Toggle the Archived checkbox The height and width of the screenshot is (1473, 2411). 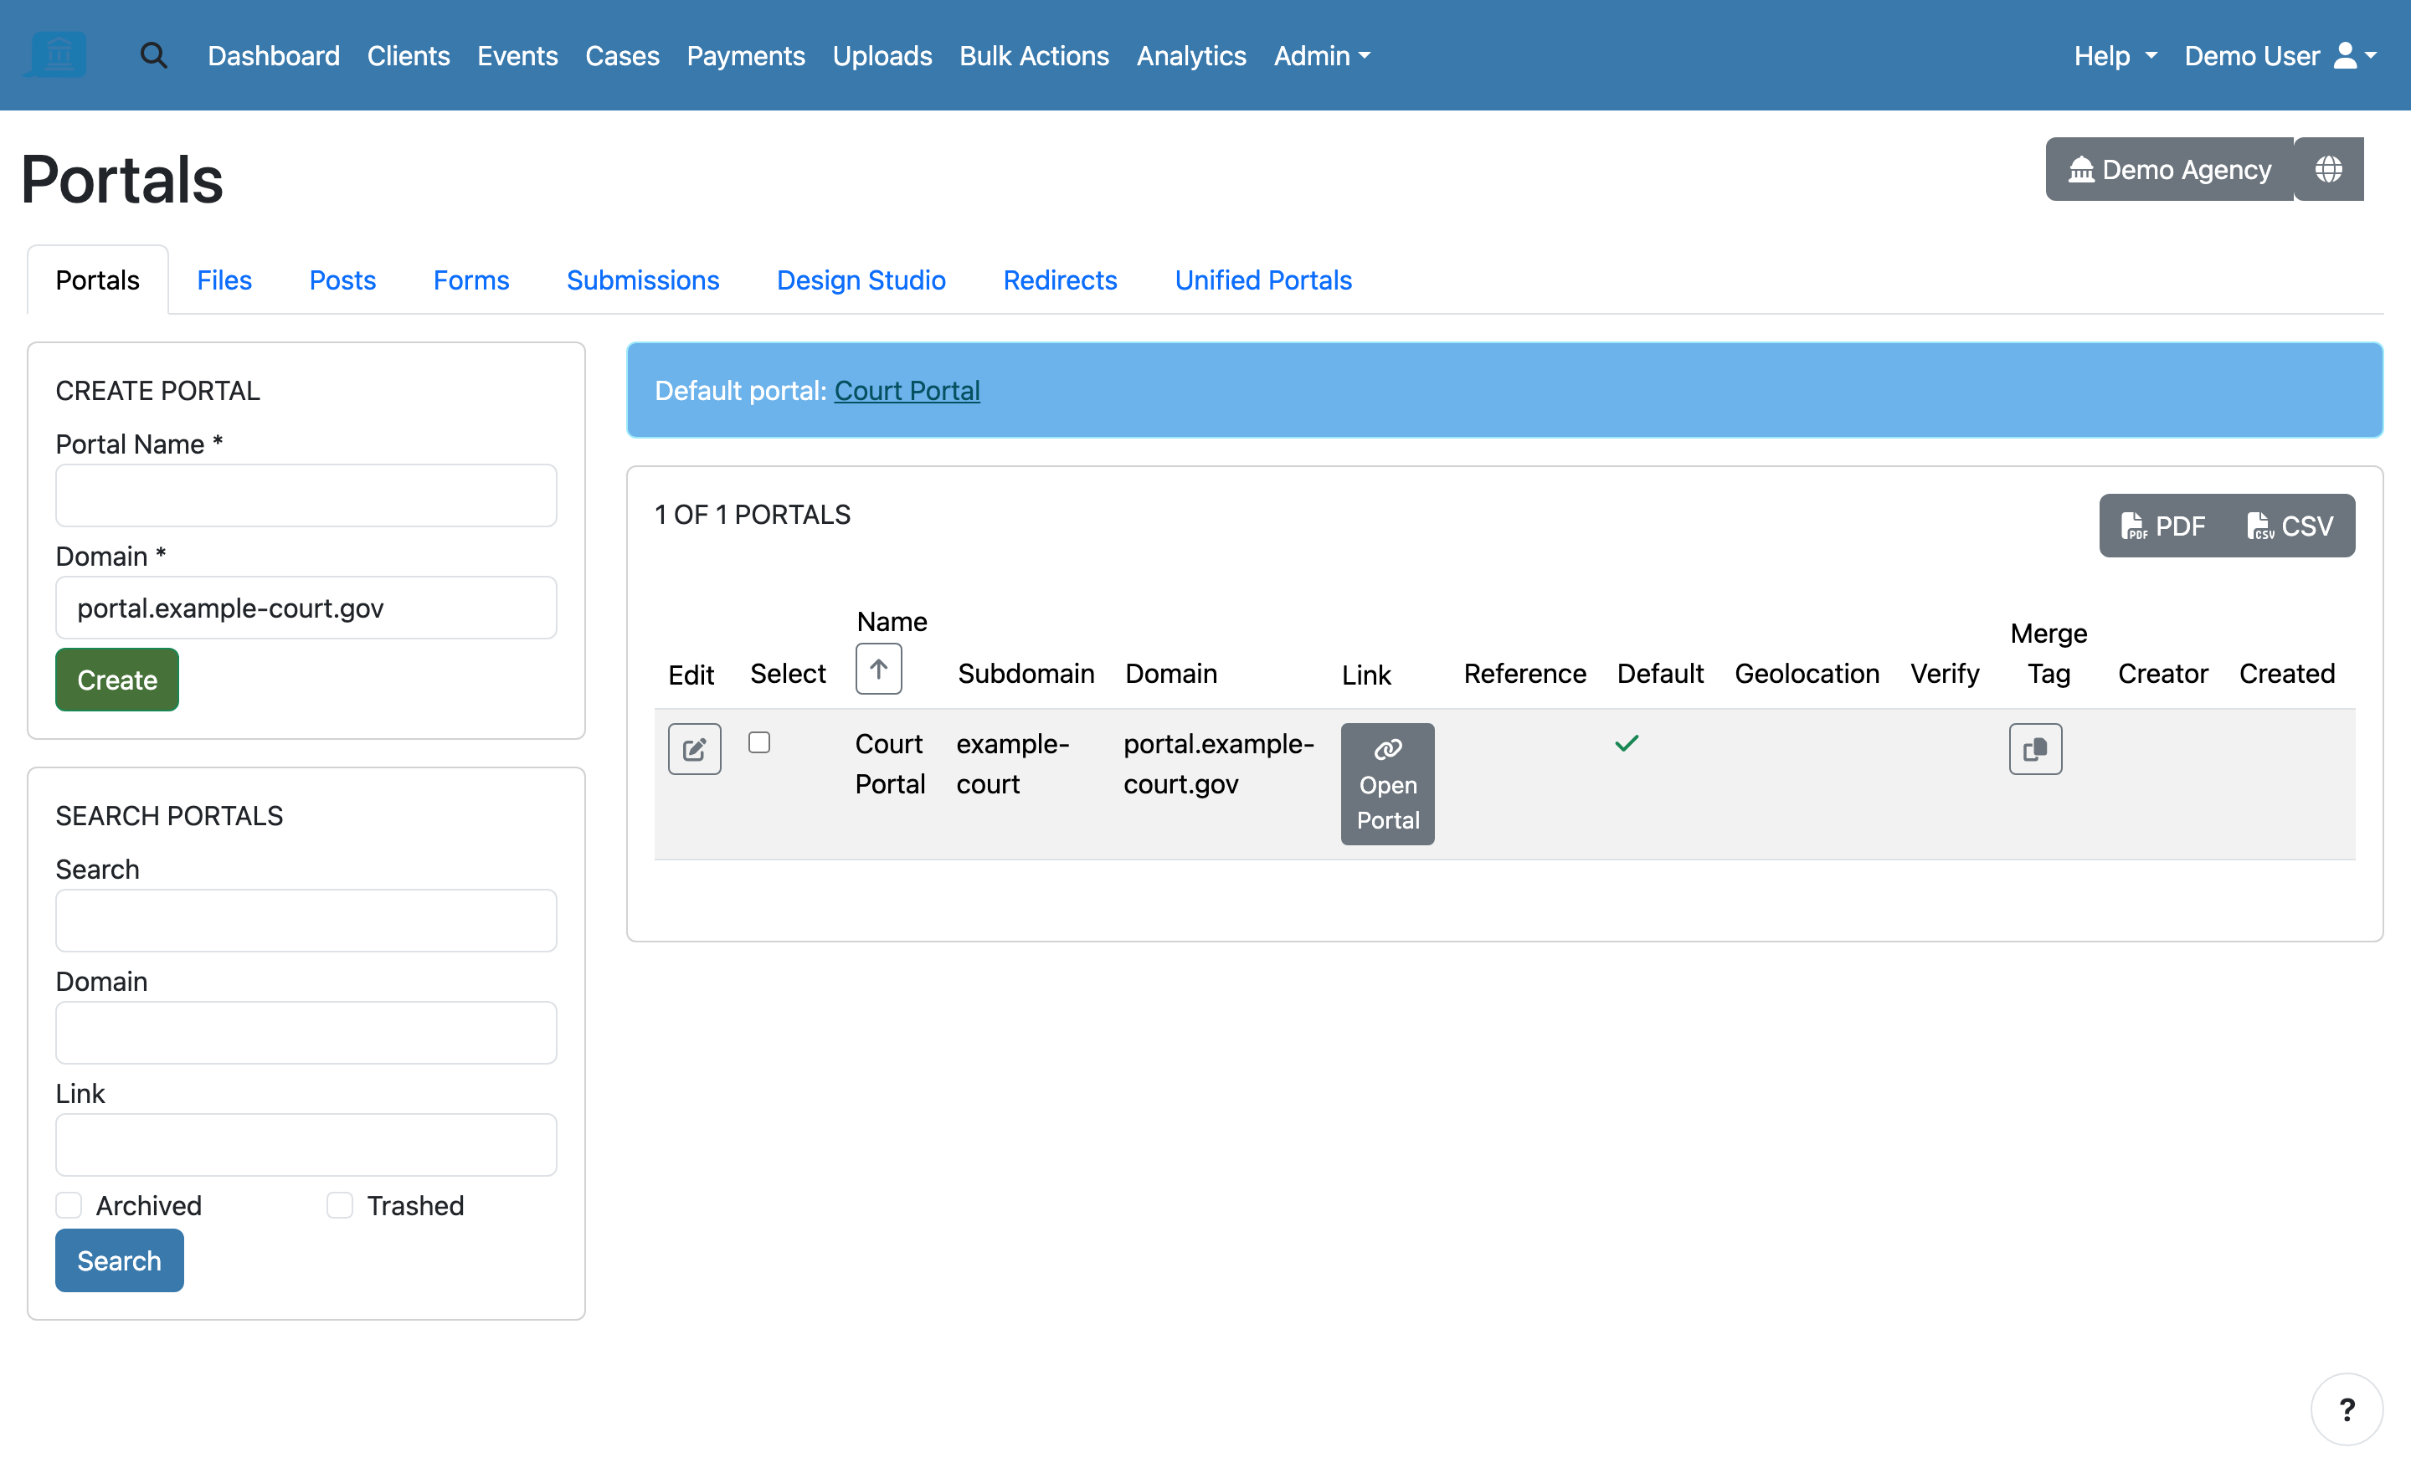click(69, 1205)
